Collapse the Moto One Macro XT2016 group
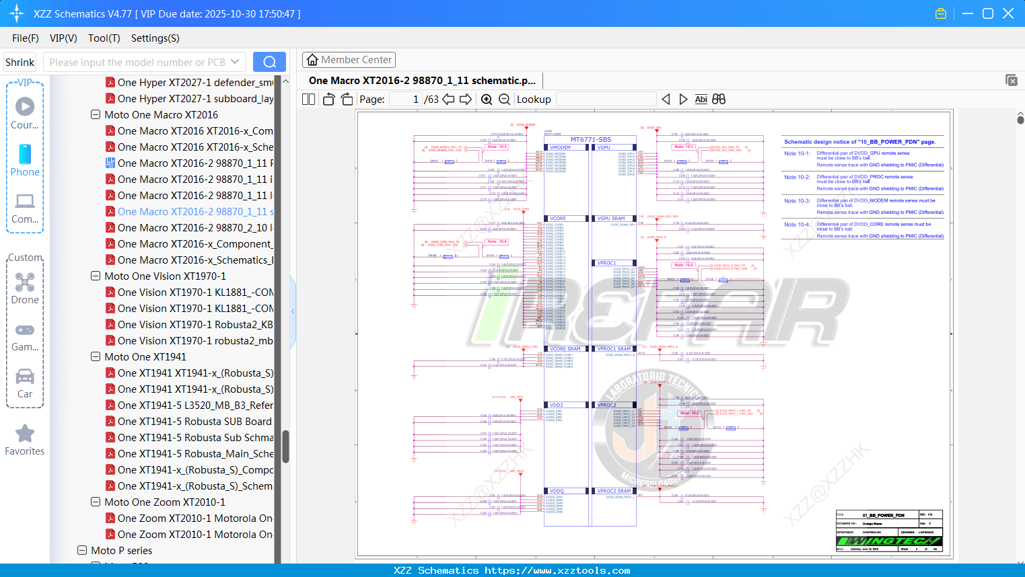This screenshot has width=1025, height=577. pos(95,114)
